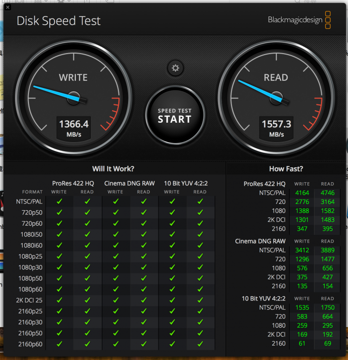Click 2160p60 10 Bit YUV read checkmark

(x=200, y=344)
